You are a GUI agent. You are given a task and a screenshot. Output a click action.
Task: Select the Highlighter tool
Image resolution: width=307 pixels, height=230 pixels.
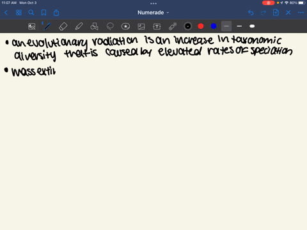[79, 26]
